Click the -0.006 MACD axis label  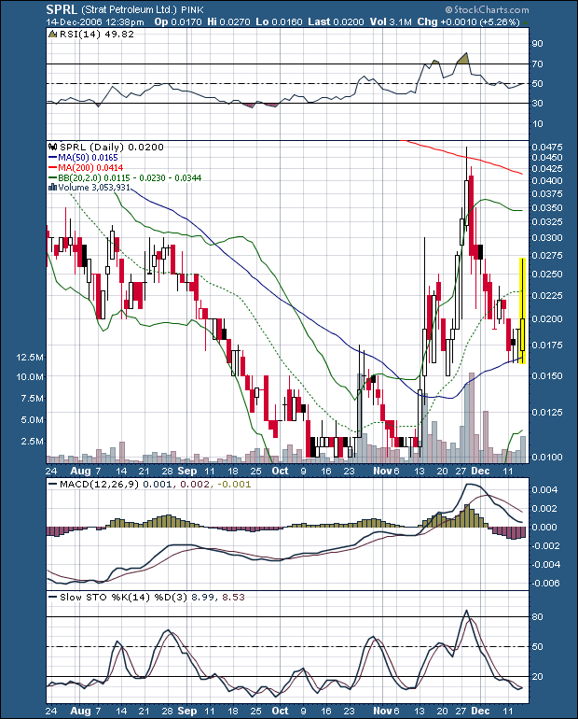click(544, 584)
